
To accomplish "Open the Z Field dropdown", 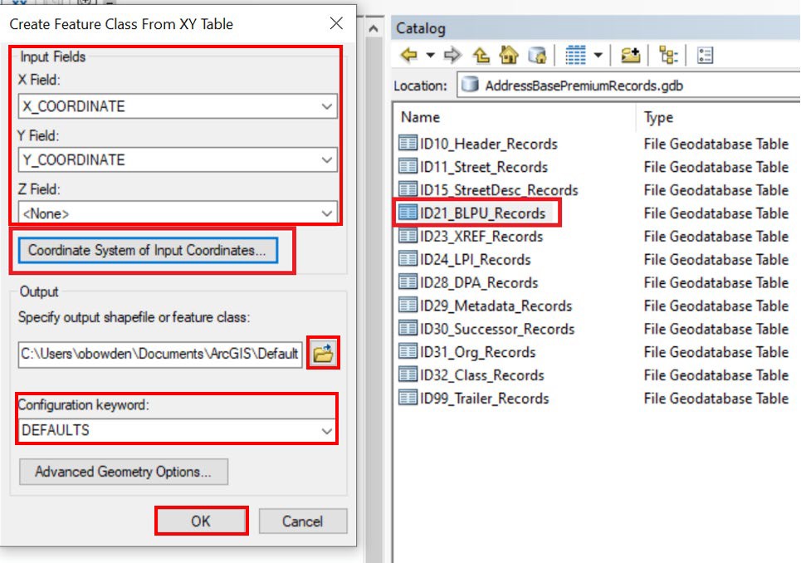I will click(x=328, y=214).
